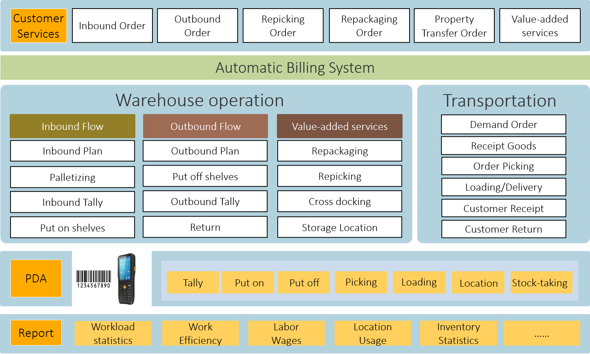Click Demand Order under Transportation
The height and width of the screenshot is (354, 590).
(x=503, y=124)
